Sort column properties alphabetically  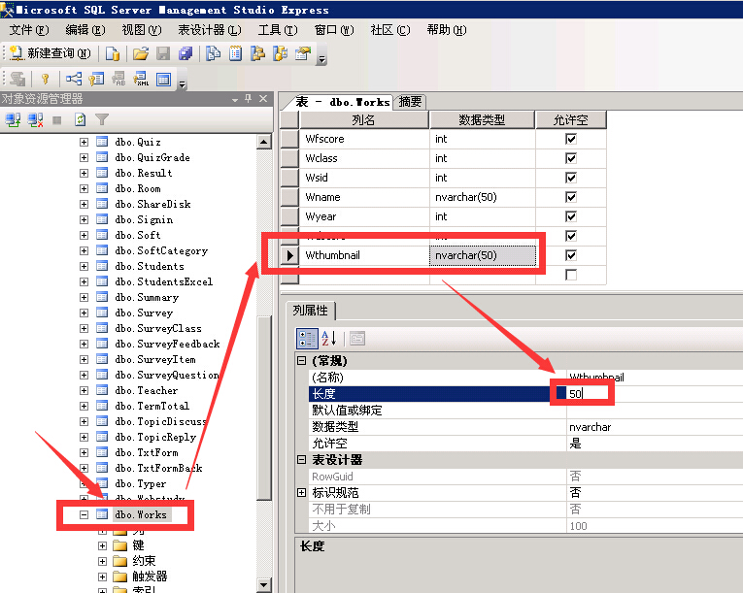click(329, 339)
